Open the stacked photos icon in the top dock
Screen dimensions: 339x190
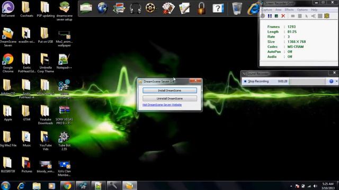click(119, 8)
